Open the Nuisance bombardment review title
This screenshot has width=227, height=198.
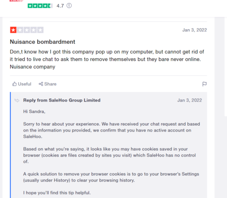tap(43, 42)
